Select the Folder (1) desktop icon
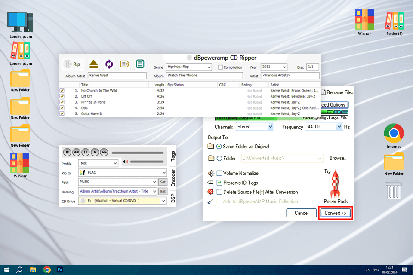 click(x=395, y=21)
